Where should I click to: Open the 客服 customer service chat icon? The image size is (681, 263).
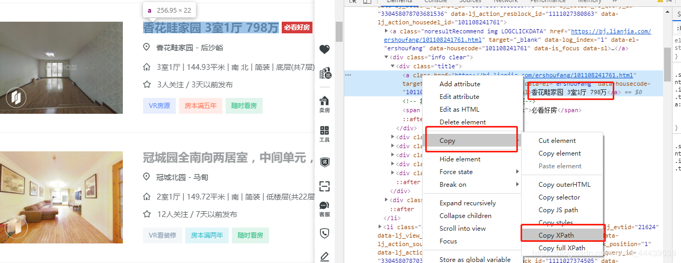click(x=325, y=209)
